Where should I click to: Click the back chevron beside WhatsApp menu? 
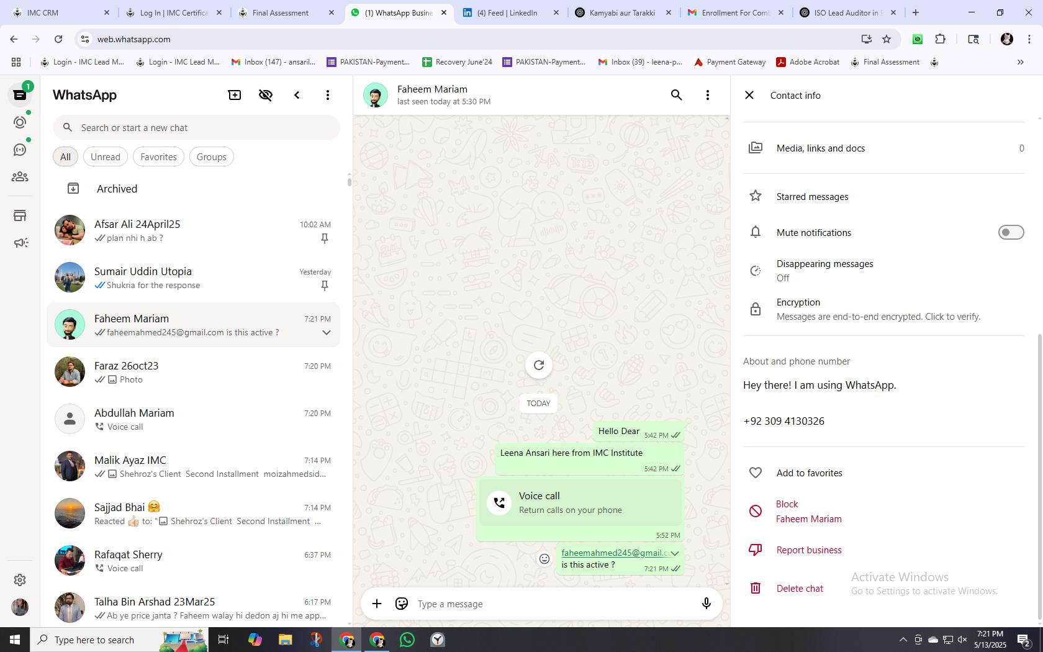coord(297,95)
